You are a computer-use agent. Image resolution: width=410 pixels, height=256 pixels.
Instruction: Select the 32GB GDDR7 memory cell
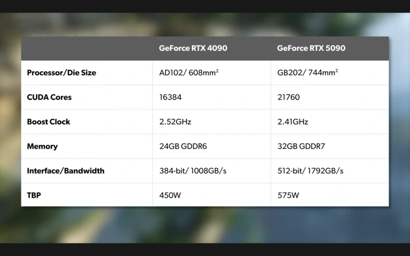[x=301, y=147]
